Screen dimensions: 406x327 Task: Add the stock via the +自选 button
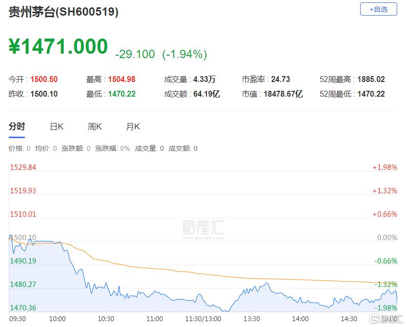click(378, 9)
